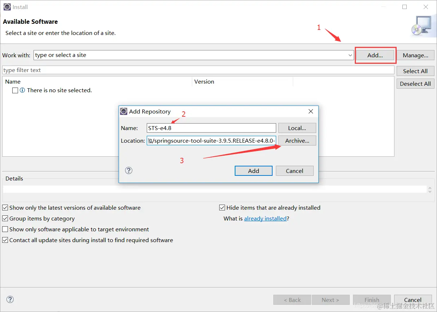Confirm with Add button in dialog
Image resolution: width=437 pixels, height=312 pixels.
[253, 171]
